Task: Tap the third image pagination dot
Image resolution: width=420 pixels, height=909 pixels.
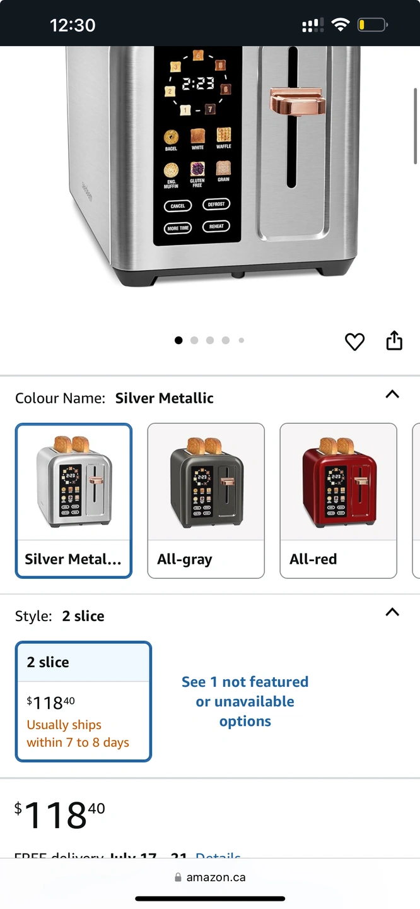Action: tap(210, 340)
